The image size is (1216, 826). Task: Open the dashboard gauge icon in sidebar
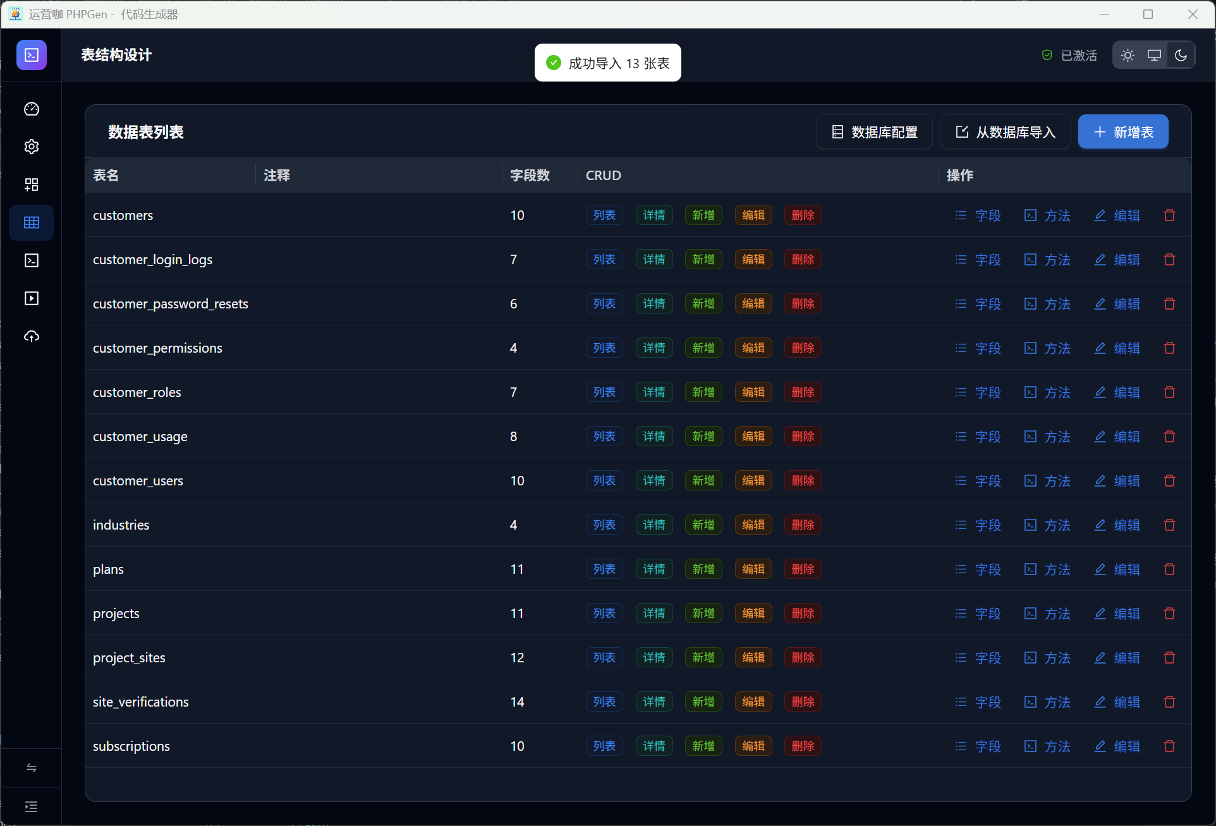pos(32,109)
